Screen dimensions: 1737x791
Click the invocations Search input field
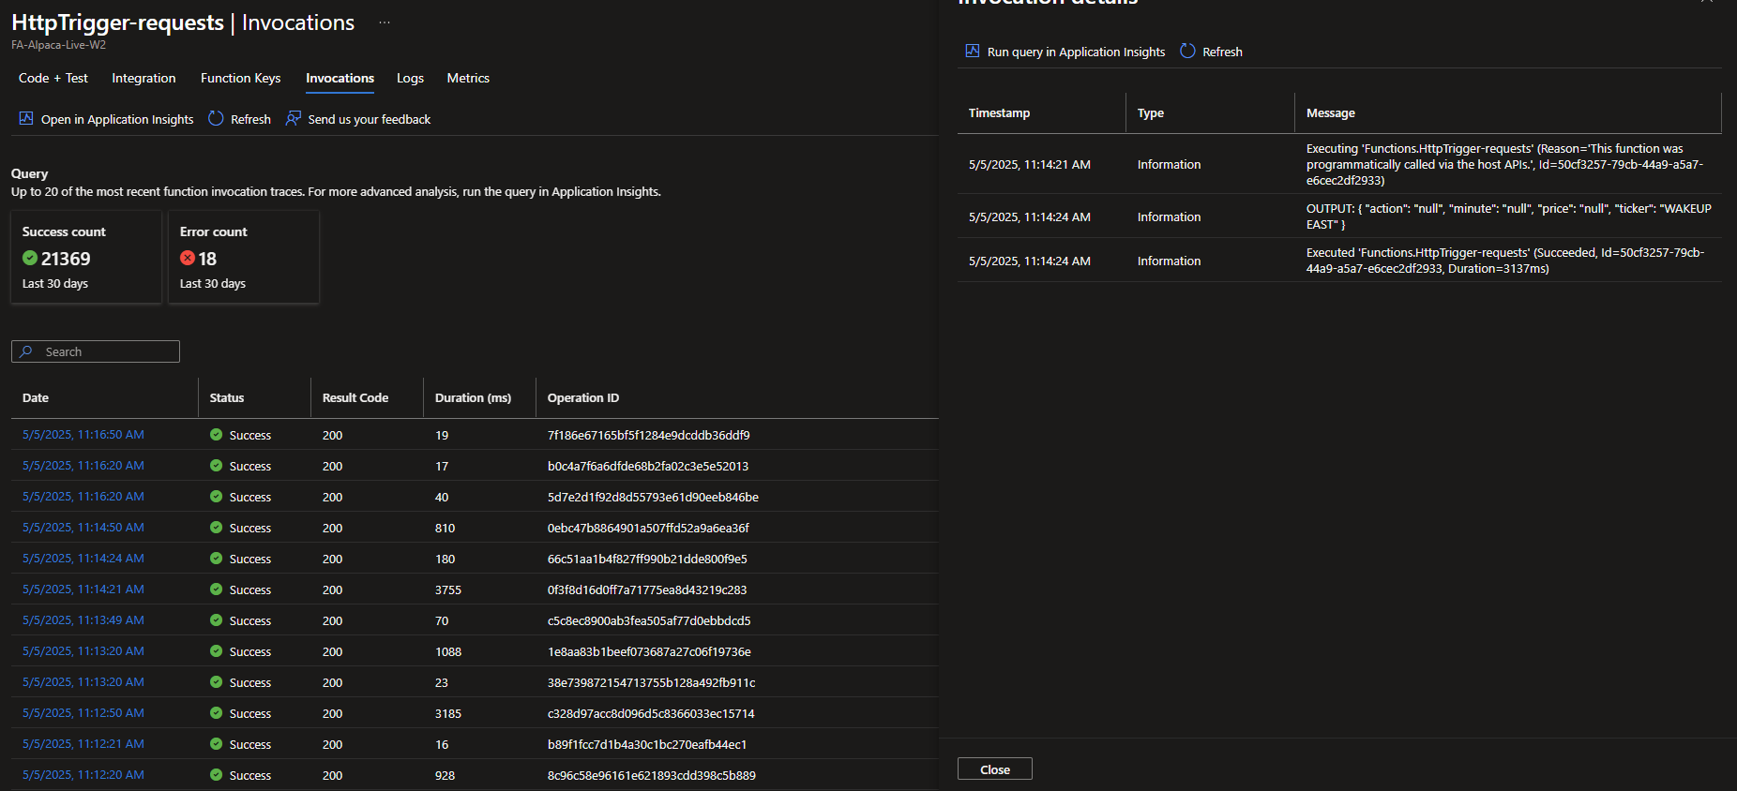coord(96,351)
